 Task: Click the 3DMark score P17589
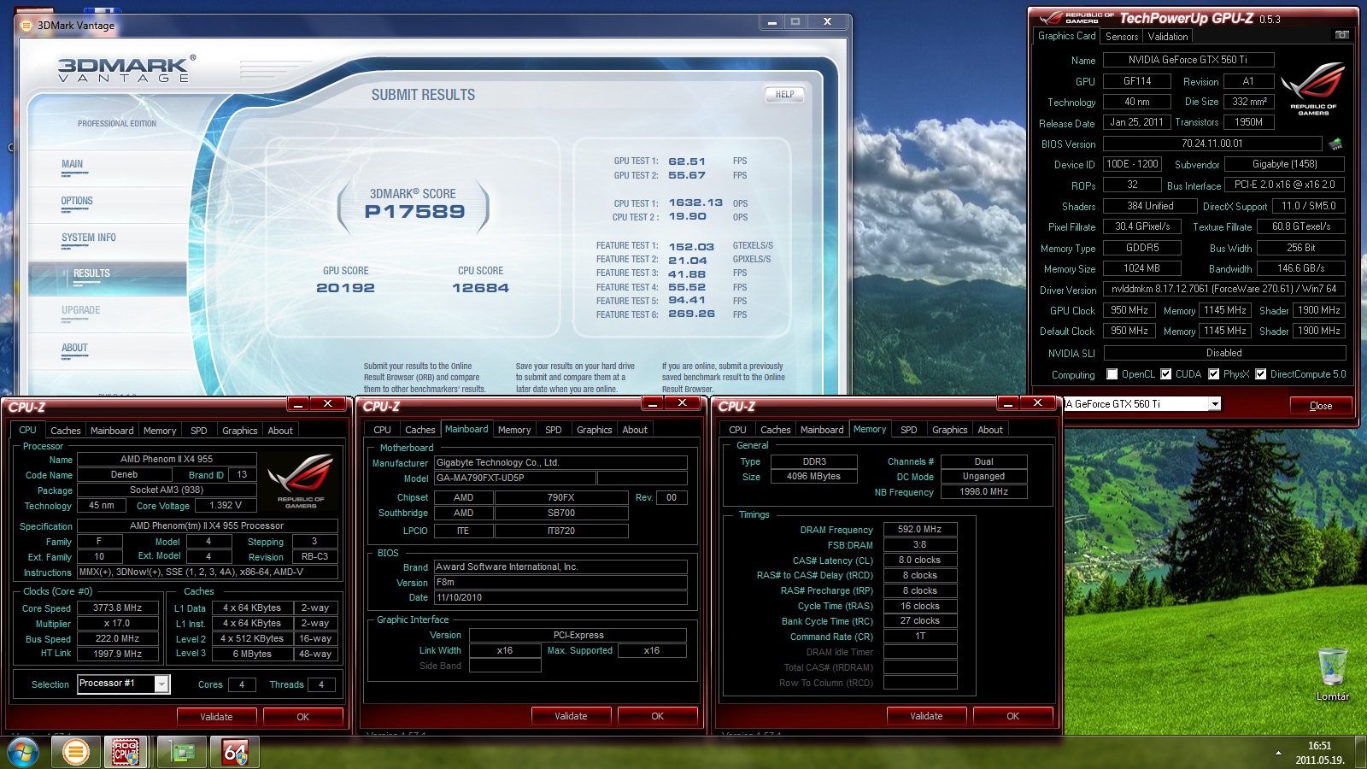(x=414, y=211)
